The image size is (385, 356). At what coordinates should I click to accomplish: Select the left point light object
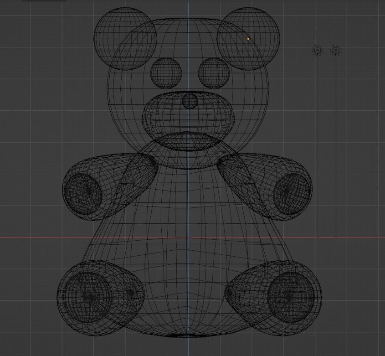point(318,50)
